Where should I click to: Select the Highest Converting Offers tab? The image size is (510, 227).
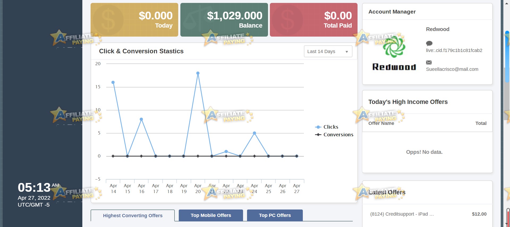133,216
